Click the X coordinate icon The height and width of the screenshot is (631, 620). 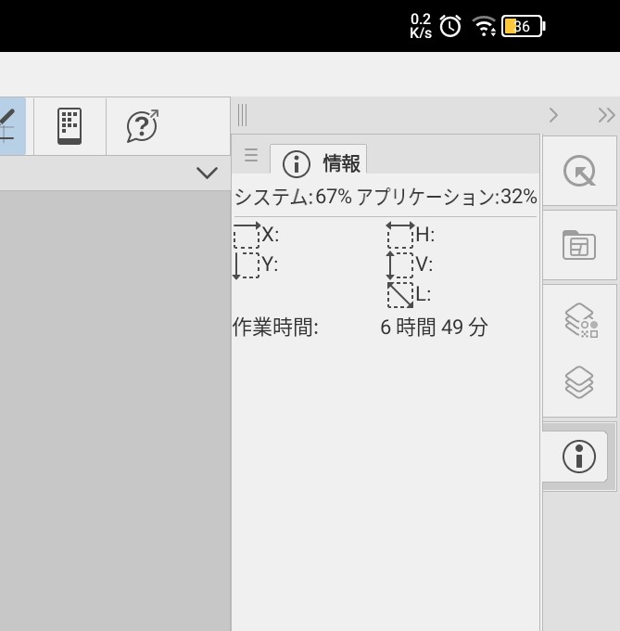click(247, 235)
